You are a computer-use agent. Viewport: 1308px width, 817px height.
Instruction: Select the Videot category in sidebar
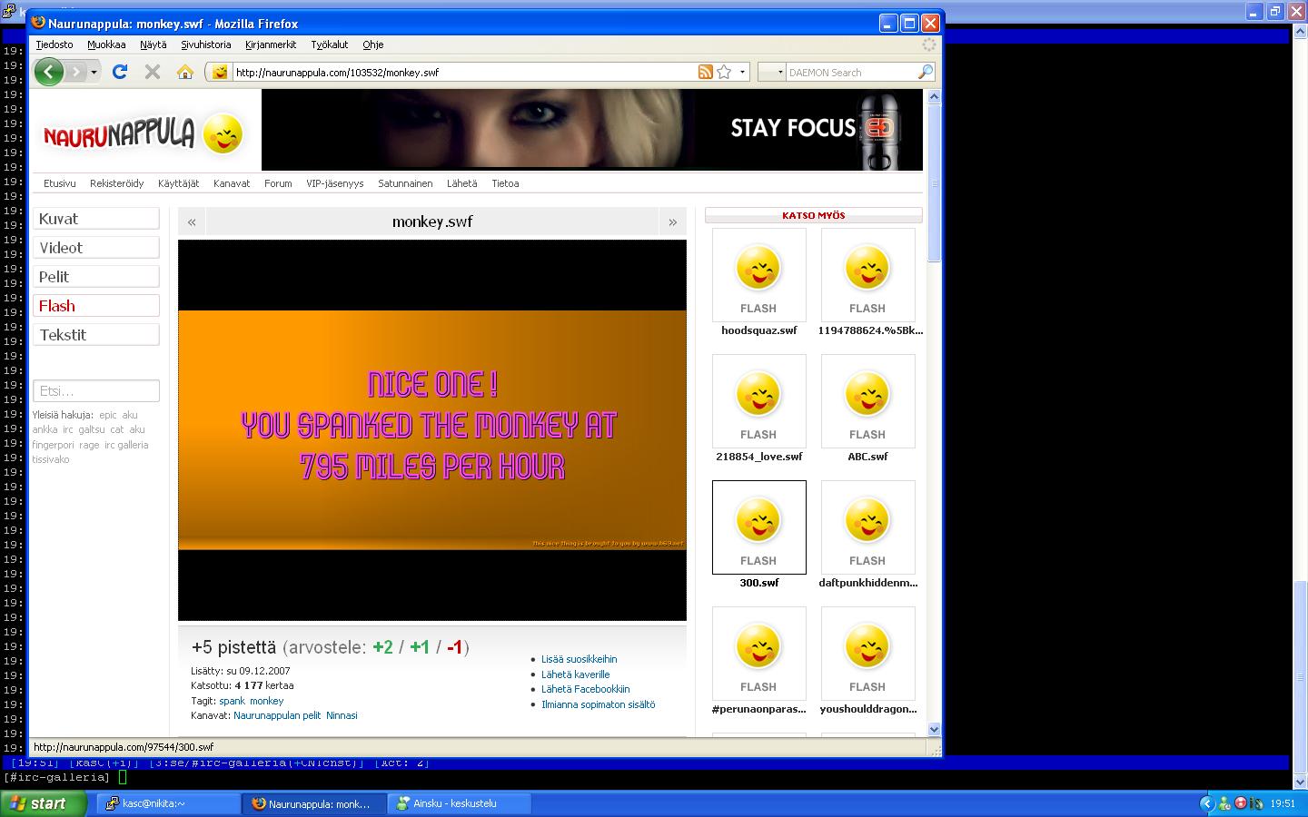click(96, 248)
